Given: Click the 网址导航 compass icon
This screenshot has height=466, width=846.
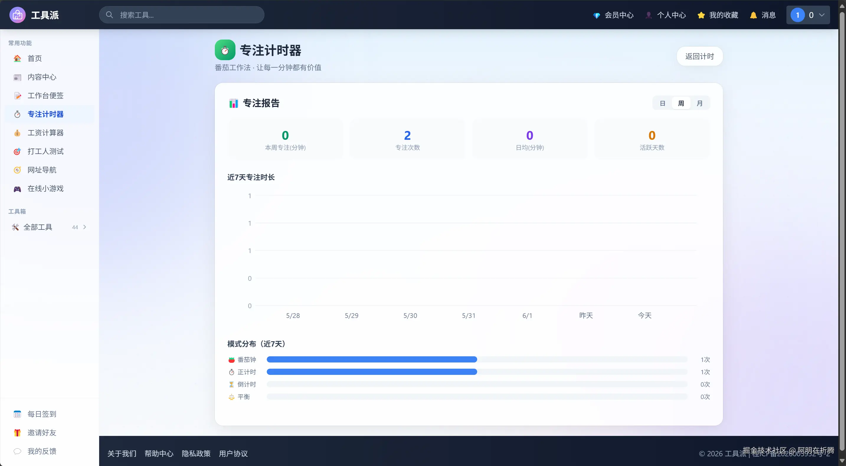Looking at the screenshot, I should tap(17, 170).
